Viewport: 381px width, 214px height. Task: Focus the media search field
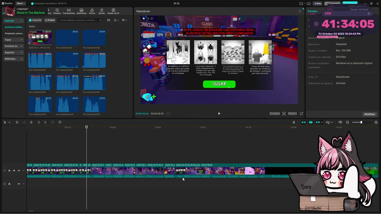pyautogui.click(x=80, y=20)
